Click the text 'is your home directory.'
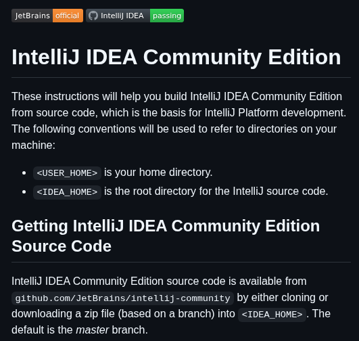The image size is (359, 341). tap(158, 173)
